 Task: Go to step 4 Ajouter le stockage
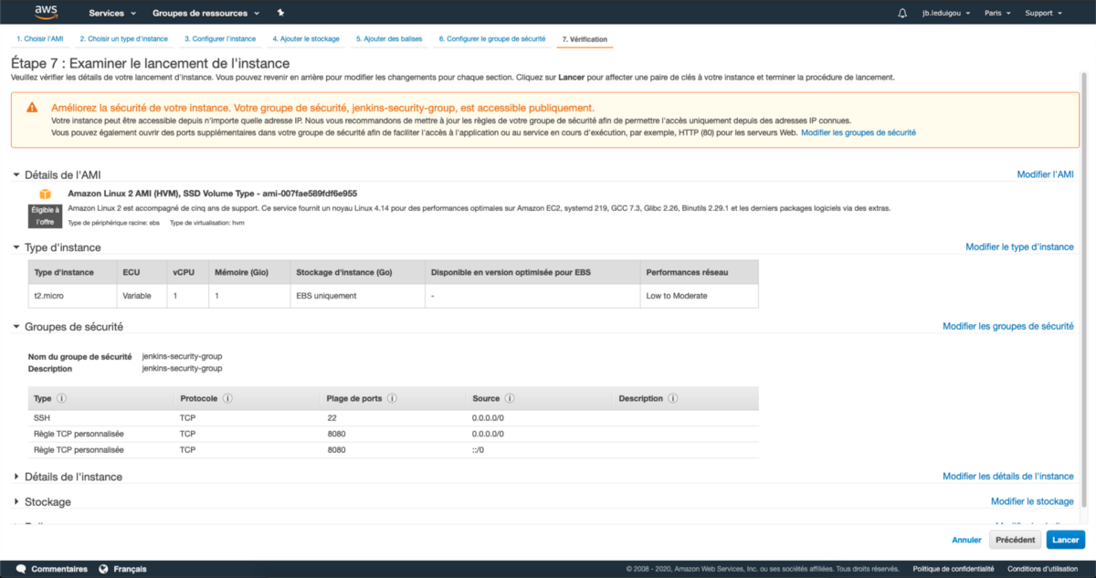coord(305,39)
